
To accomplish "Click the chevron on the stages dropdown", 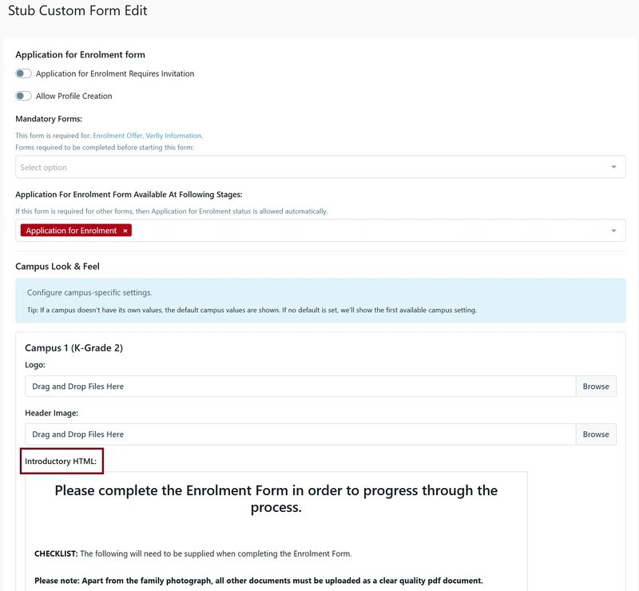I will coord(613,230).
